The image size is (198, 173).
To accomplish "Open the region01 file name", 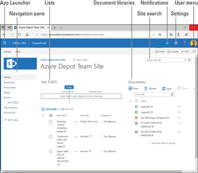I will point(145,112).
